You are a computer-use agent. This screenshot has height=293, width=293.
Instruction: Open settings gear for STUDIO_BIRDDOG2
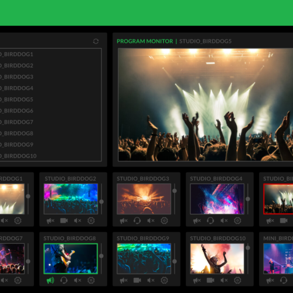91,220
